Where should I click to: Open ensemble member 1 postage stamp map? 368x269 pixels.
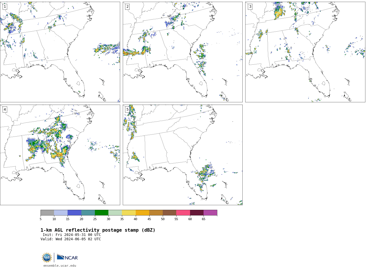[60, 52]
